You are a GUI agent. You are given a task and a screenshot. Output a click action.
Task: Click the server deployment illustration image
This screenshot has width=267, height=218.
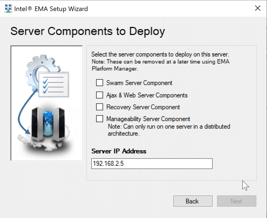coord(46,103)
